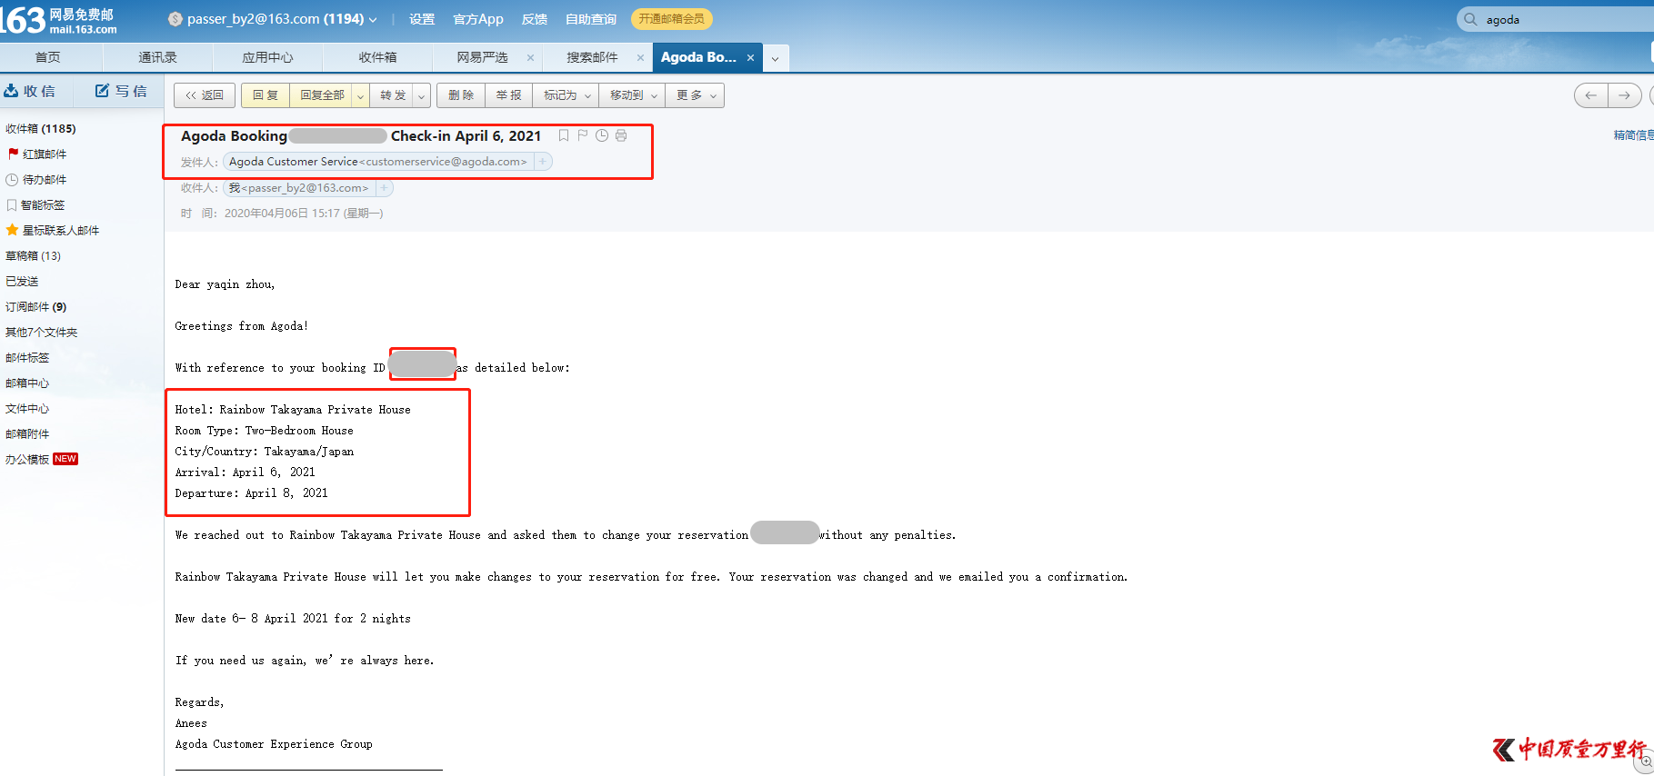Expand the account dropdown for passer_by2@163.com
Image resolution: width=1654 pixels, height=776 pixels.
coord(373,19)
